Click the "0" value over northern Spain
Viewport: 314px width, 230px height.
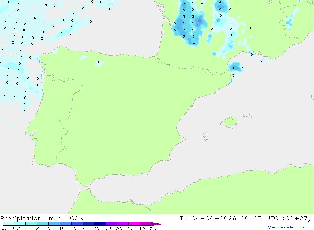[98, 62]
